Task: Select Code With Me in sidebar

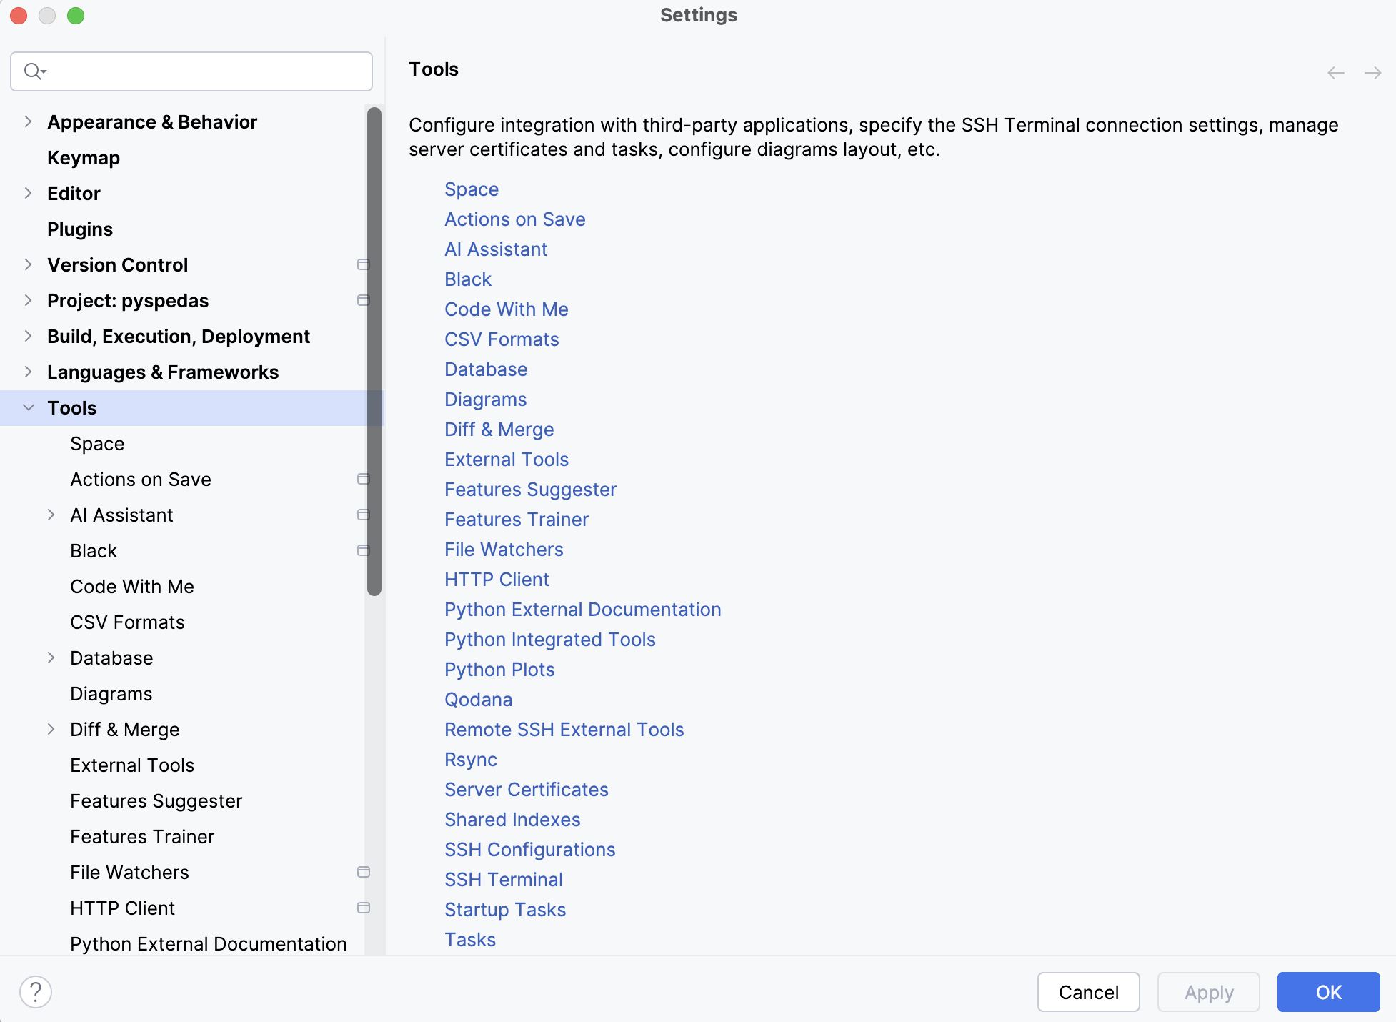Action: 132,587
